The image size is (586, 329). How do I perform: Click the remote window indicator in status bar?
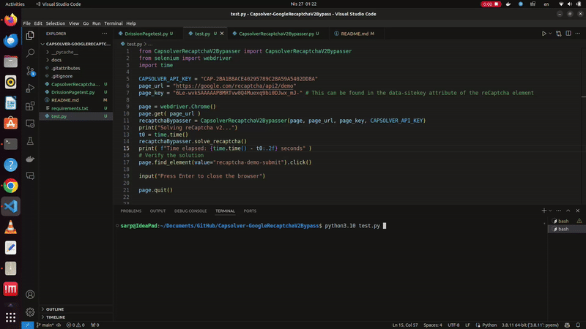coord(27,325)
